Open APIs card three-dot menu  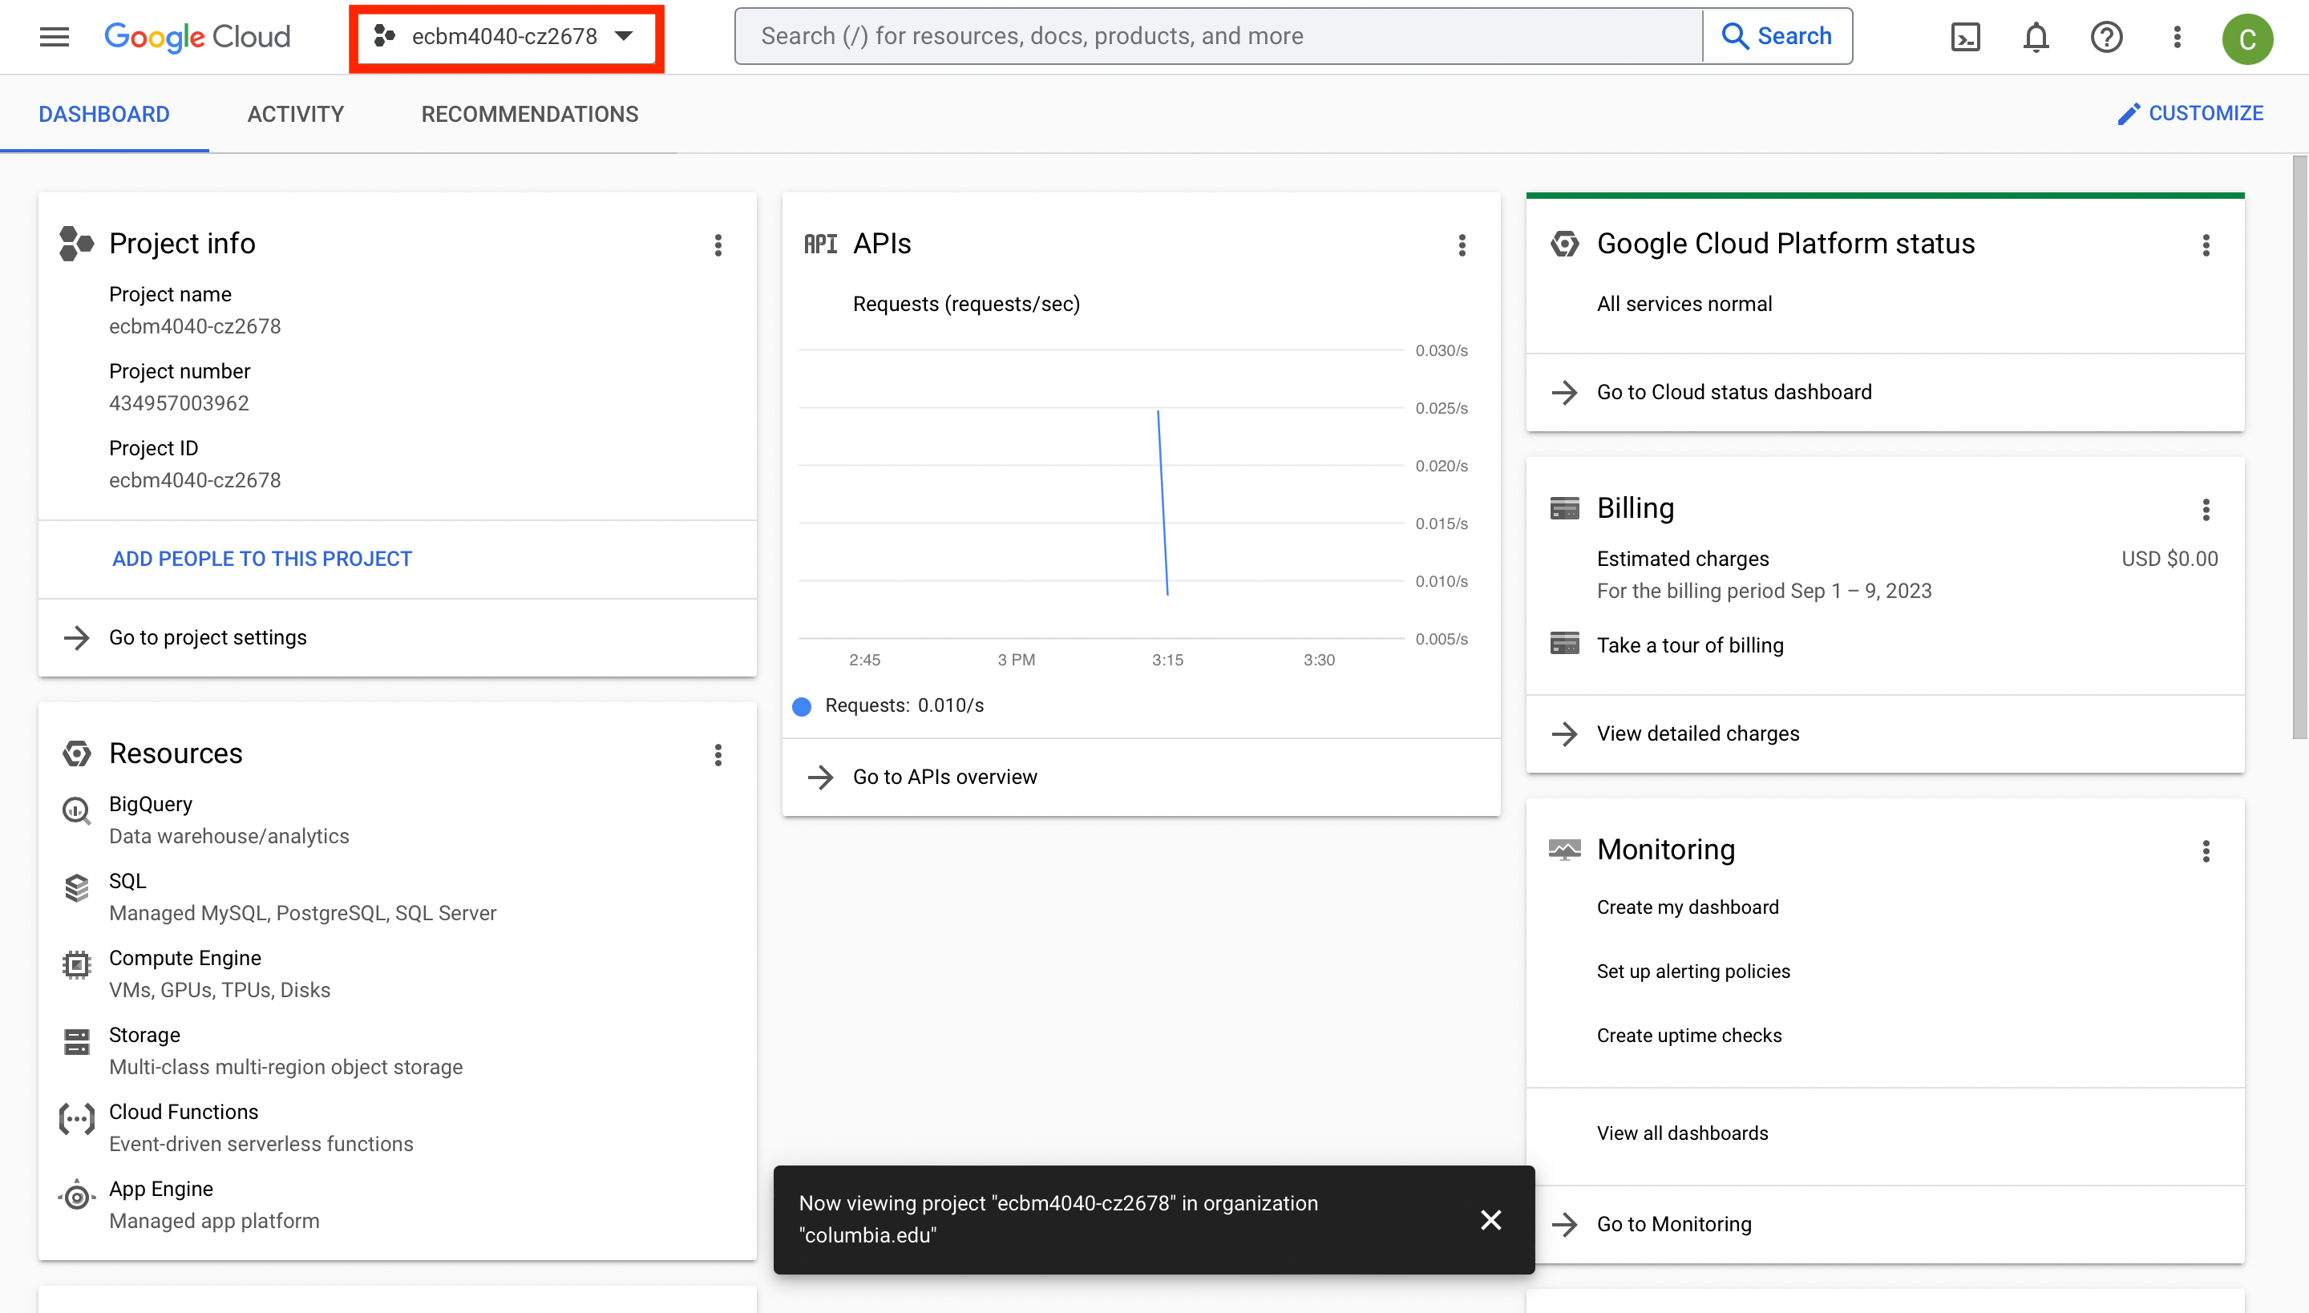(1462, 245)
